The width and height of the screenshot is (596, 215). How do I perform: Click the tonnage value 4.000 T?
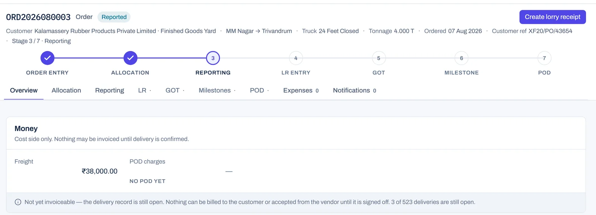(x=404, y=31)
